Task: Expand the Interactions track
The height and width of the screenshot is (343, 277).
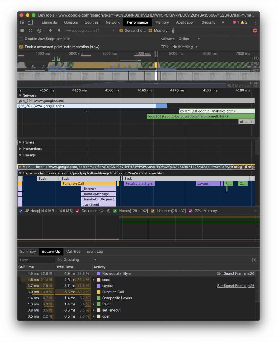Action: [x=20, y=149]
